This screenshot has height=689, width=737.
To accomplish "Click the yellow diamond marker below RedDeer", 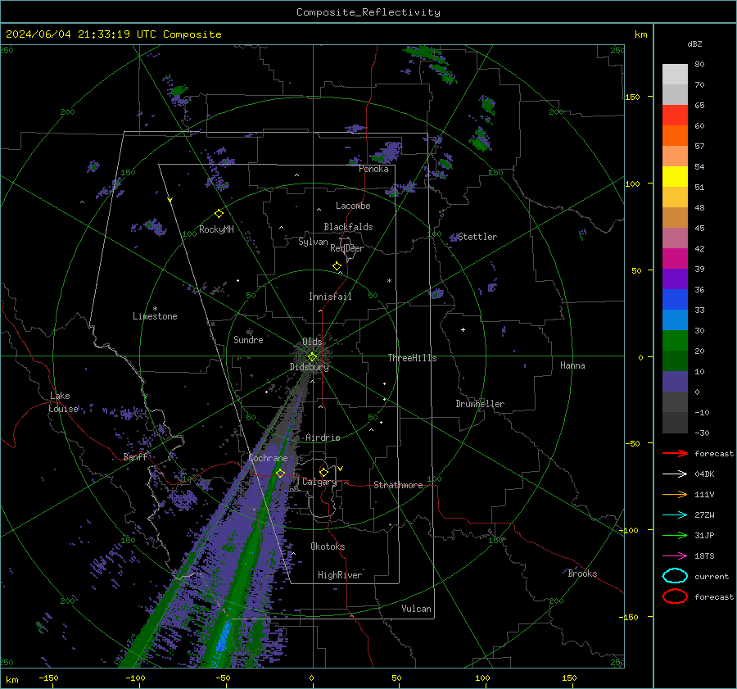I will point(337,266).
